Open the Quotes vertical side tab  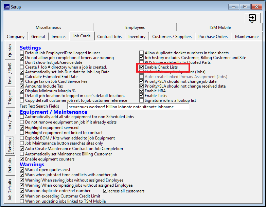pyautogui.click(x=10, y=51)
